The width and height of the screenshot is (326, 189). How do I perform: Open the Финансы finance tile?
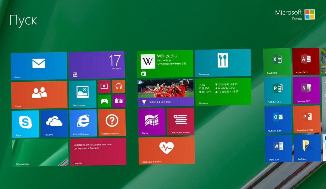(223, 91)
